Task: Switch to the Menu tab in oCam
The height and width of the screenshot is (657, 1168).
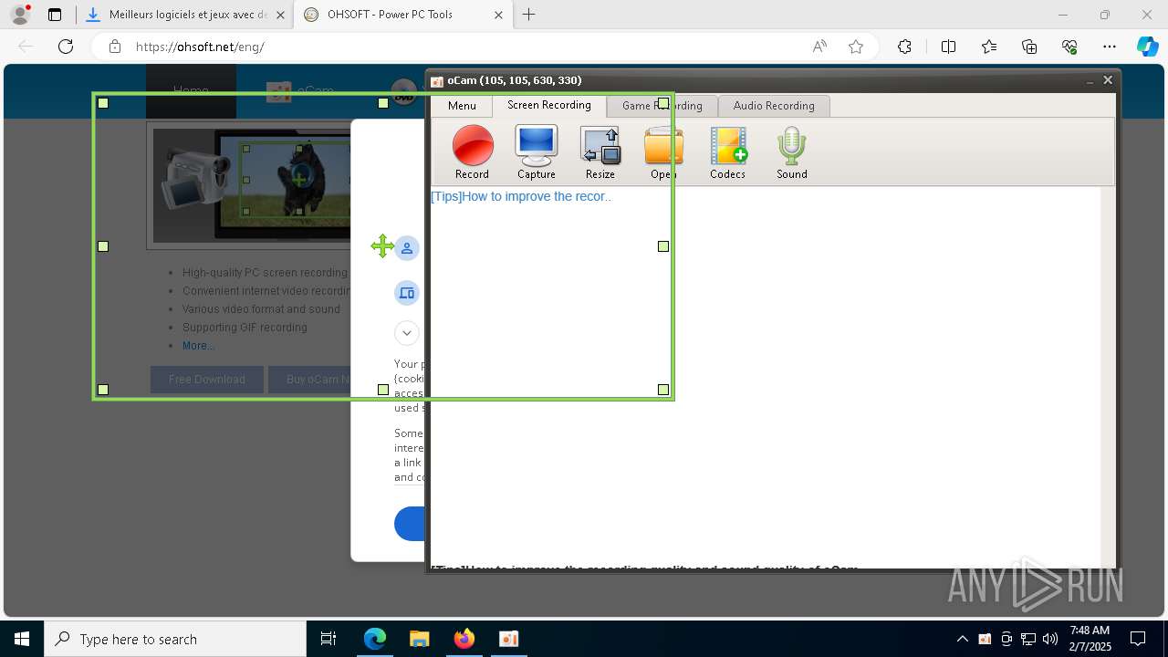Action: pos(462,106)
